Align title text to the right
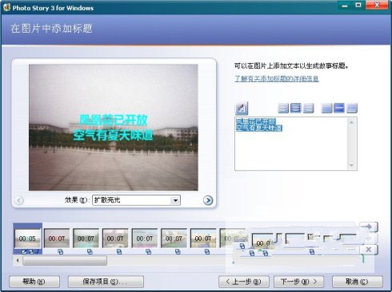This screenshot has width=392, height=292. 308,109
